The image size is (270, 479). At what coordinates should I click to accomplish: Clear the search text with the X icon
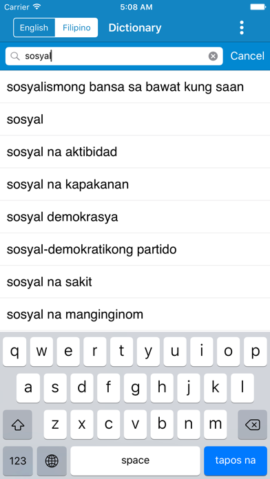tap(213, 56)
